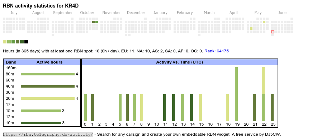
Task: Click the 15m active hours bar
Action: [41, 111]
